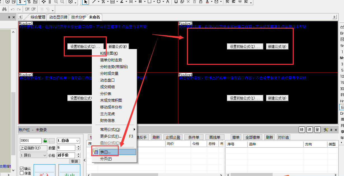
Task: Click the binoculars search icon
Action: pos(4,9)
